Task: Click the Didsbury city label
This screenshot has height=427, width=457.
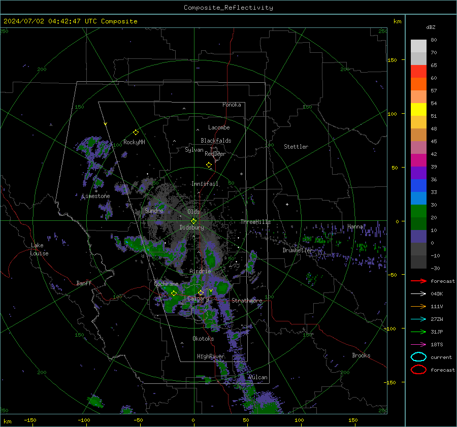Action: (x=192, y=227)
